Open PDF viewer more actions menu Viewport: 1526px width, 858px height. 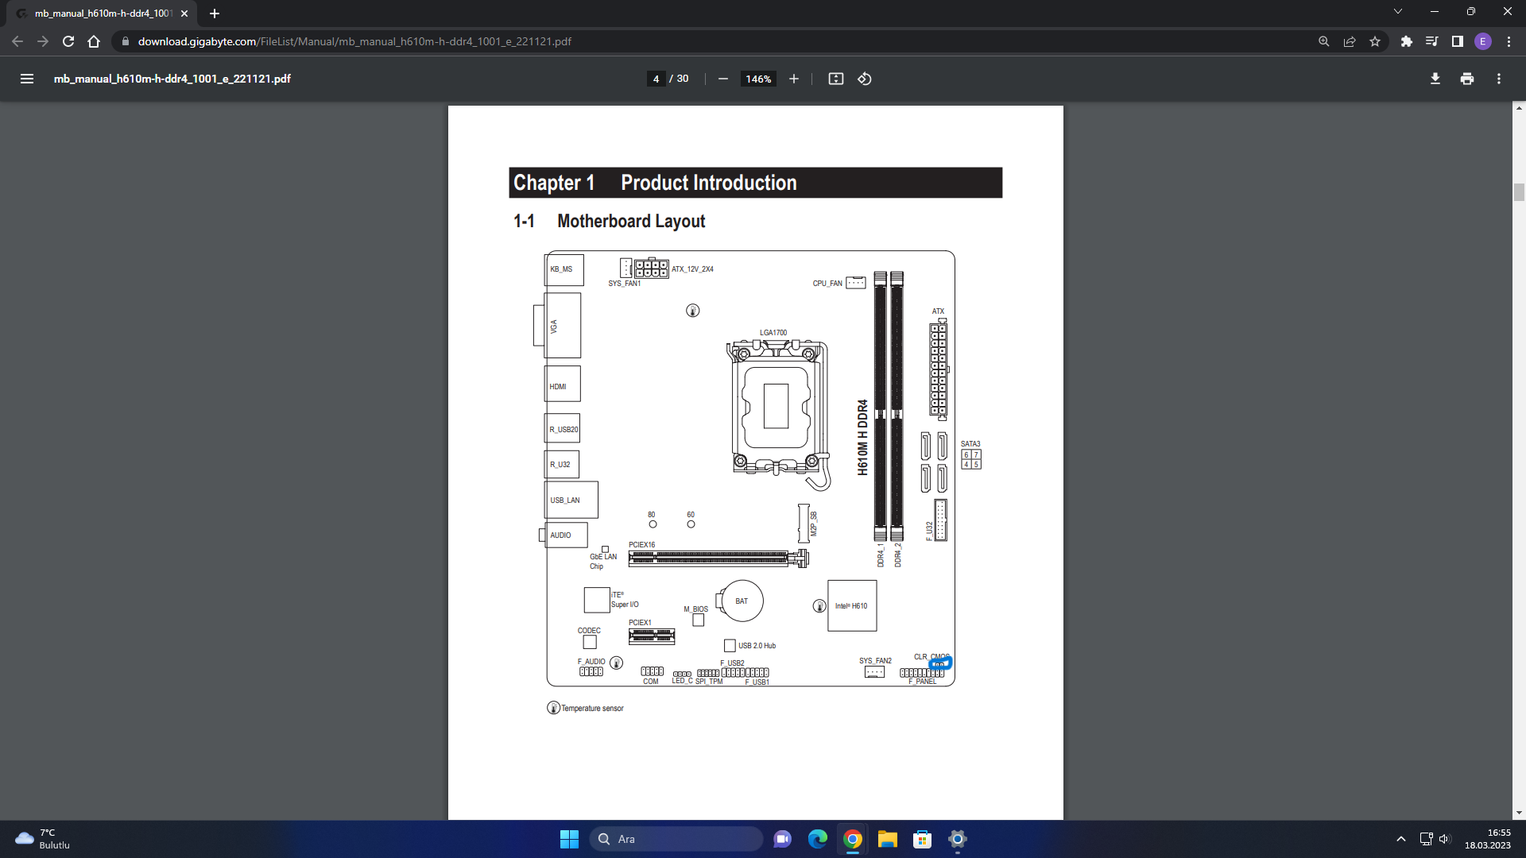coord(1498,79)
